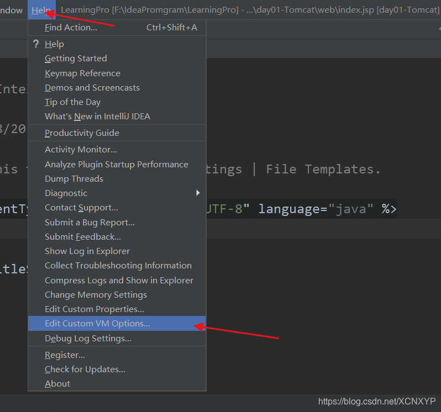This screenshot has width=441, height=412.
Task: Show Tip of the Day
Action: [x=117, y=102]
